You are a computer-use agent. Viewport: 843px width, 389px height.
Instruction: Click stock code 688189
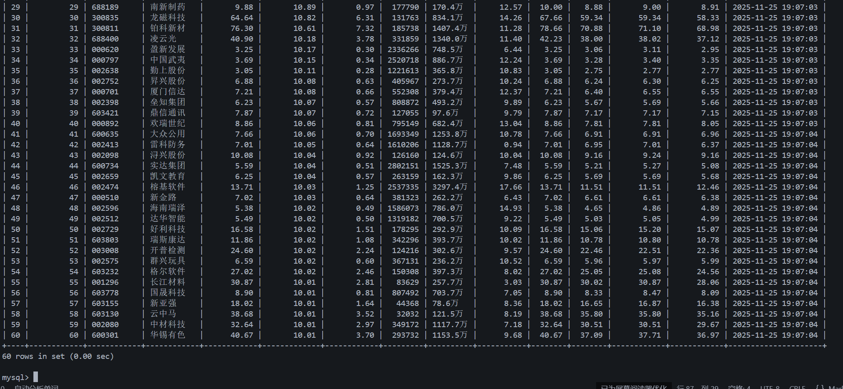[105, 7]
